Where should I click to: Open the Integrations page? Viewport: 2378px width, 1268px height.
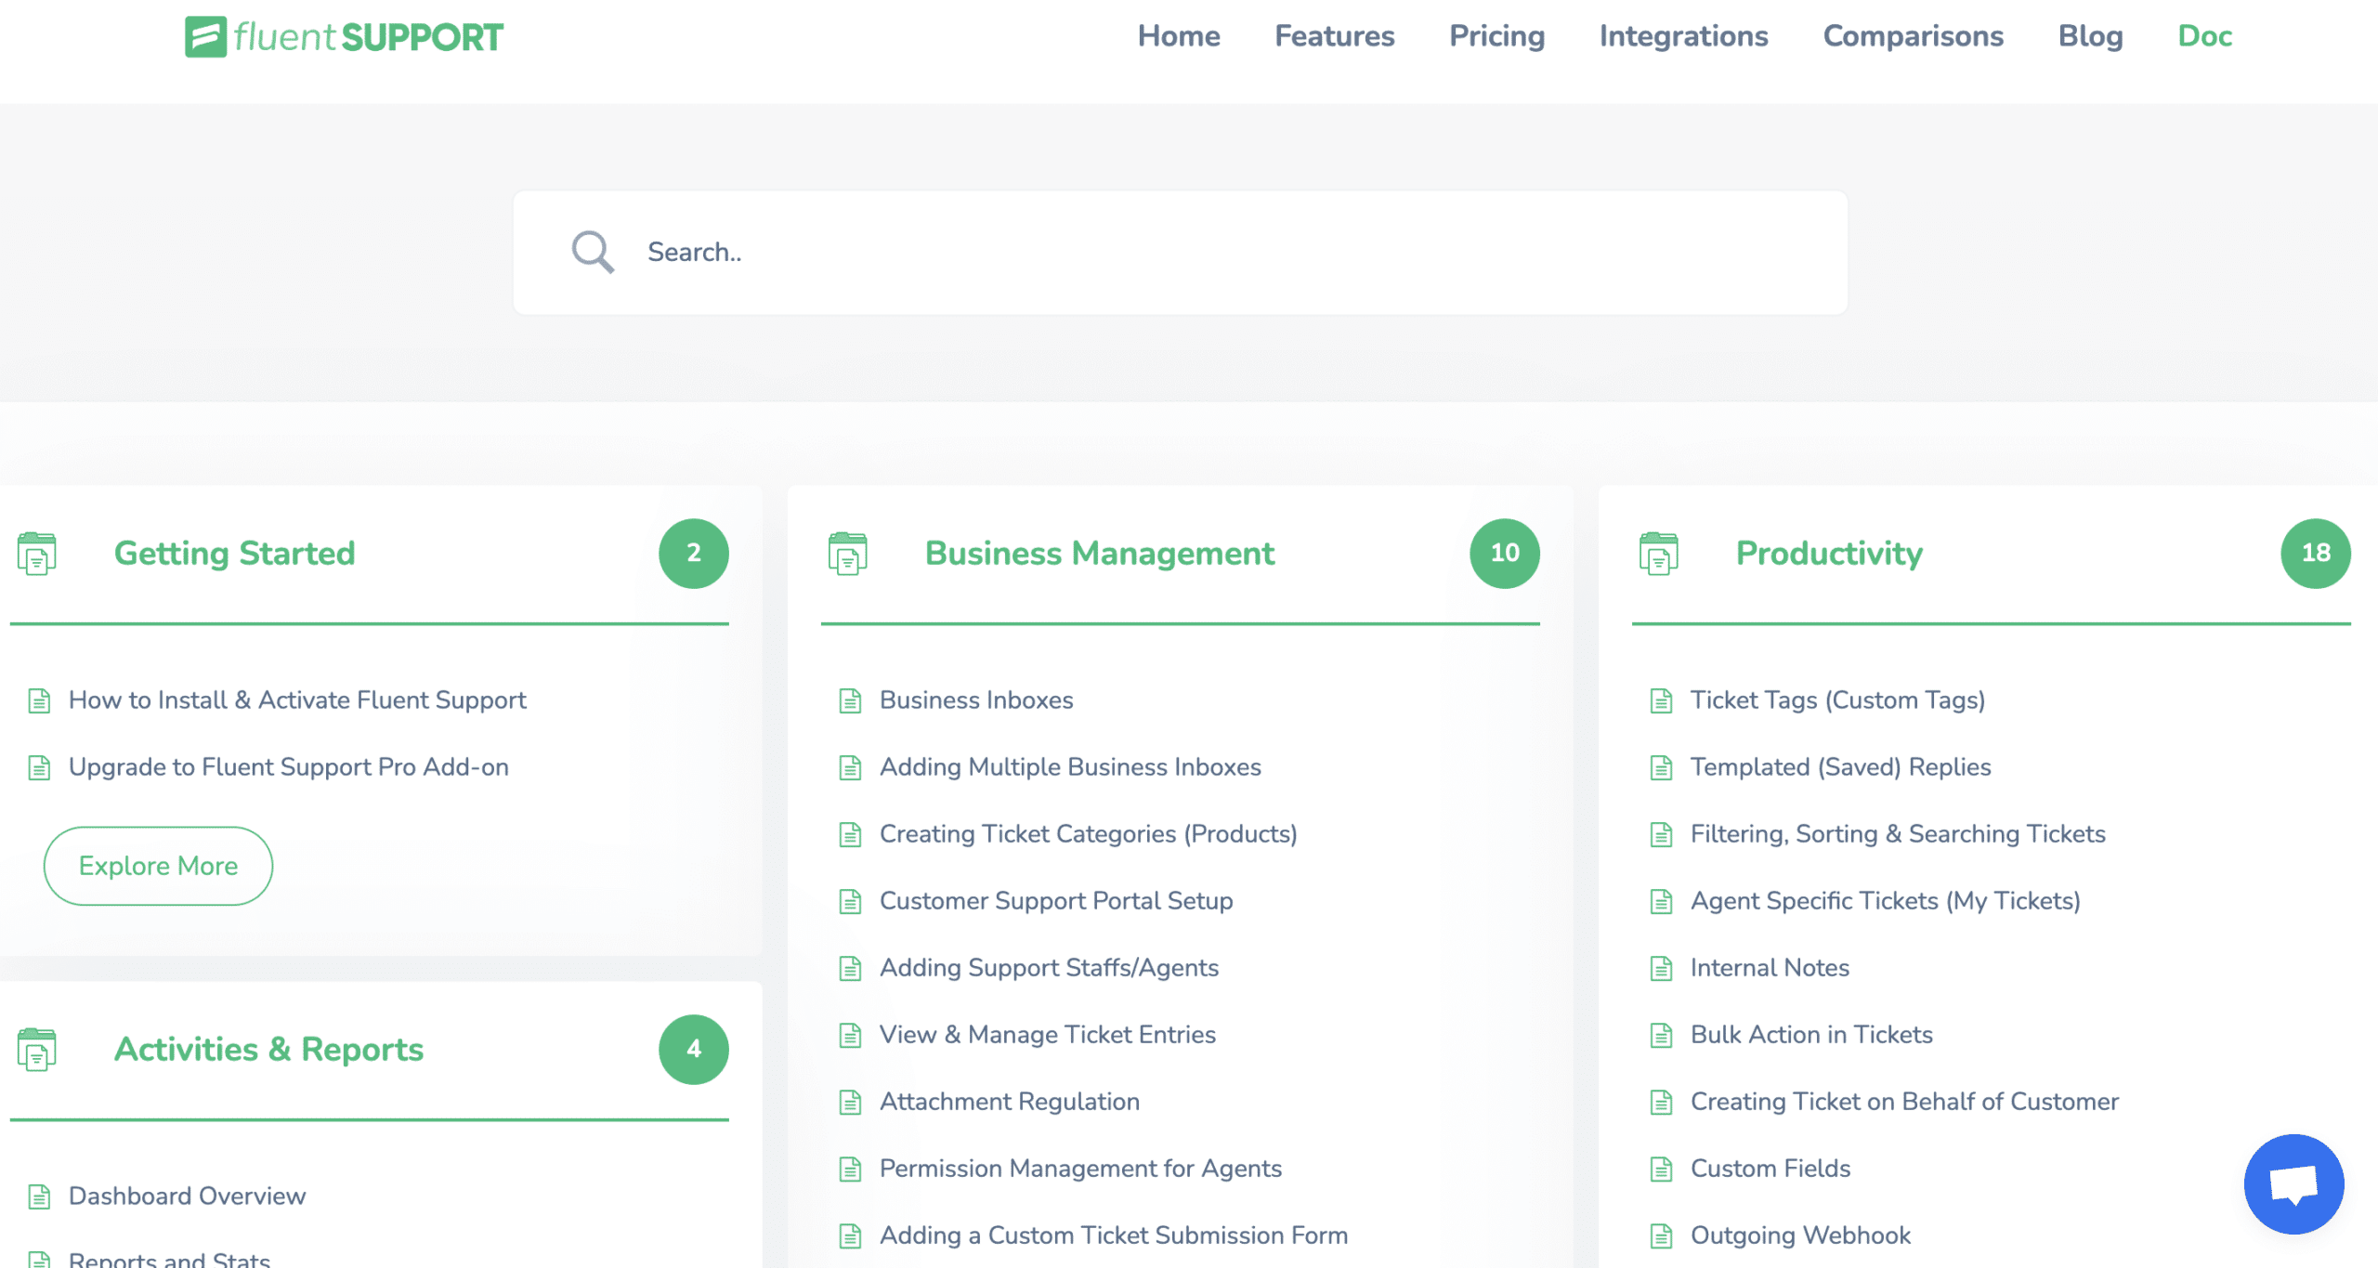1683,36
